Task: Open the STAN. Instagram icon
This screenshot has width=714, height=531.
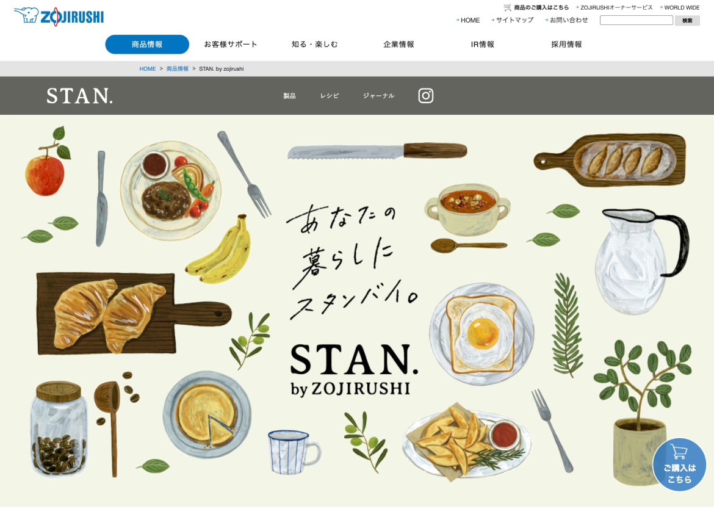Action: pyautogui.click(x=426, y=96)
